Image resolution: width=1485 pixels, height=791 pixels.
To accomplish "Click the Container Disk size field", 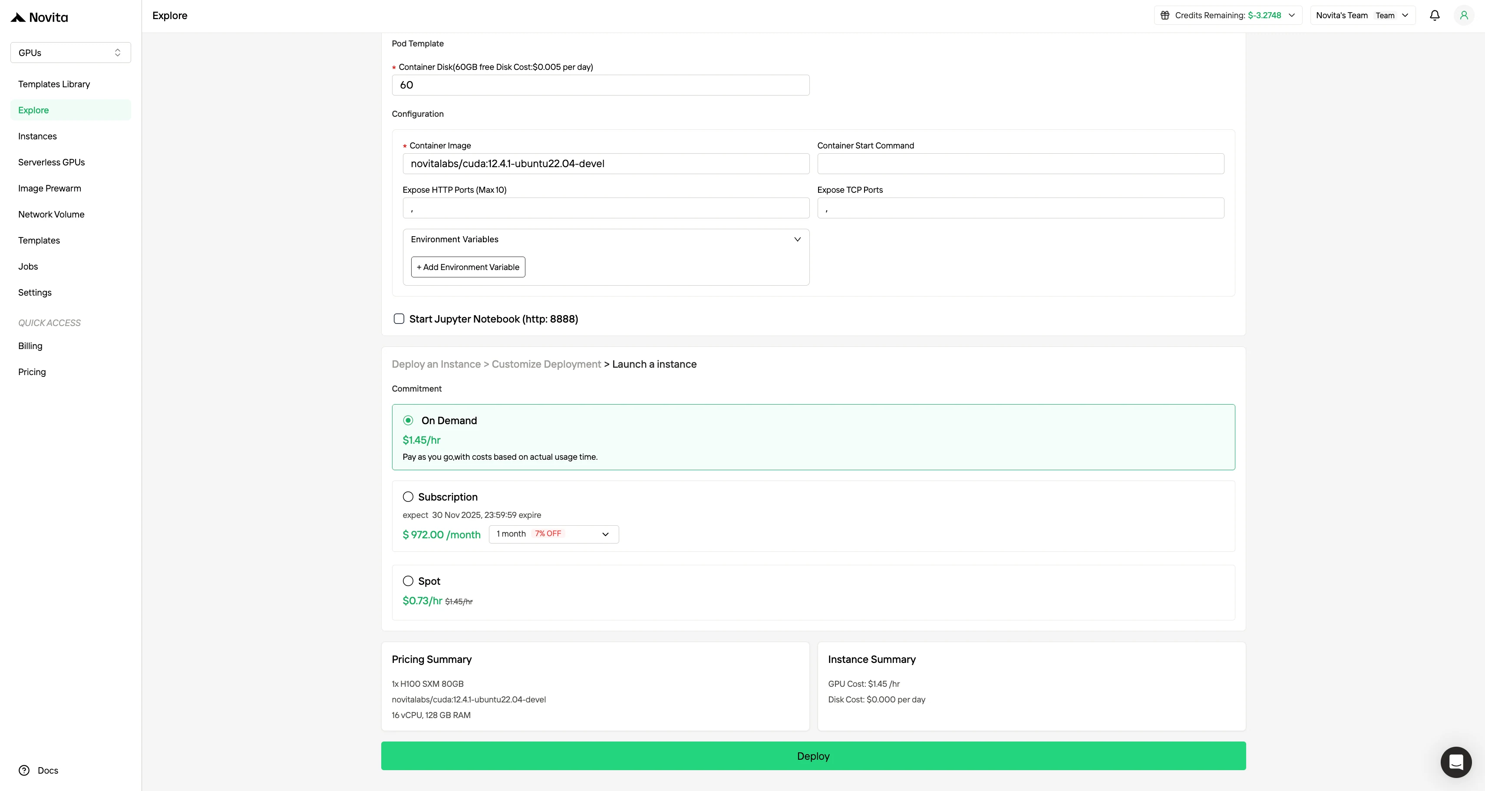I will 600,85.
